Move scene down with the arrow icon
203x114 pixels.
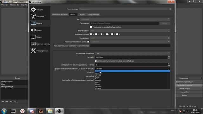pos(15,102)
